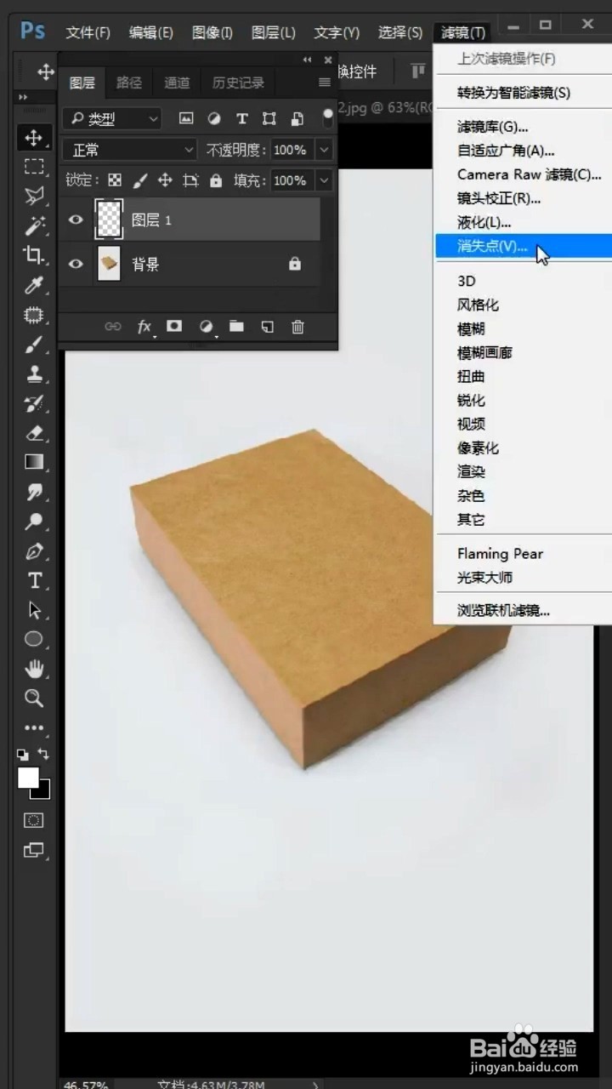Turn layer filtering on or off
The image size is (612, 1089).
point(328,117)
